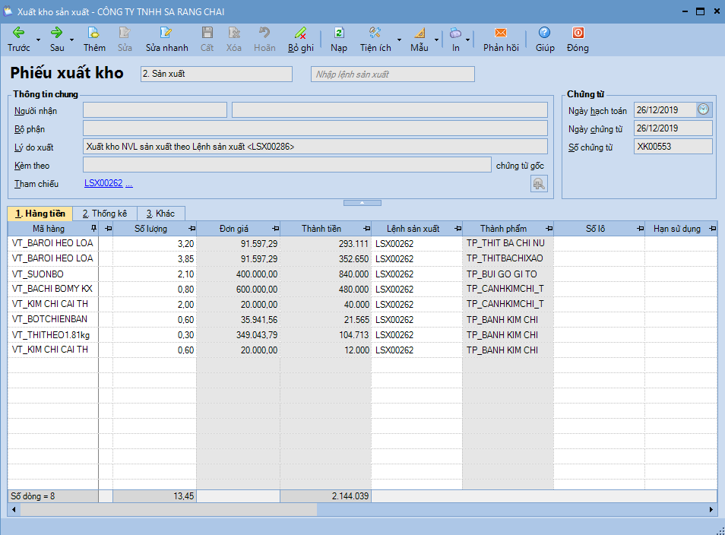Click the Đóng close-form icon

click(x=578, y=33)
